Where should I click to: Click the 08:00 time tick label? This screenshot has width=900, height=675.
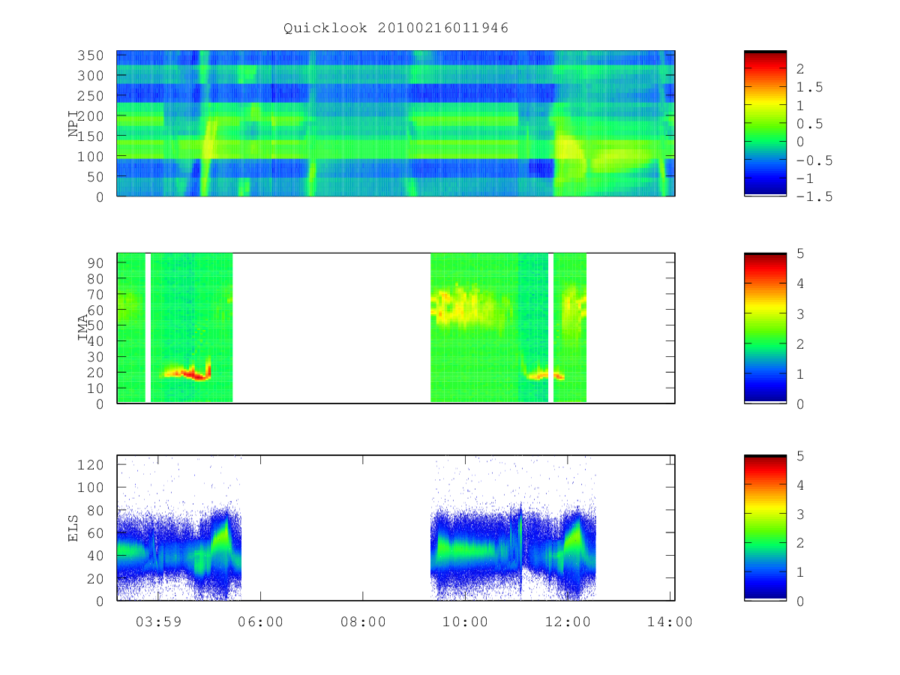(x=363, y=622)
